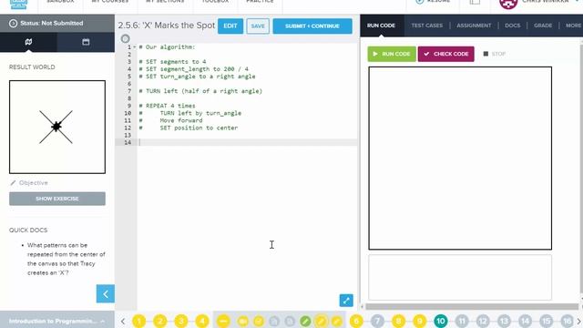Go to lesson item 1 in bottom navigation

coord(139,321)
